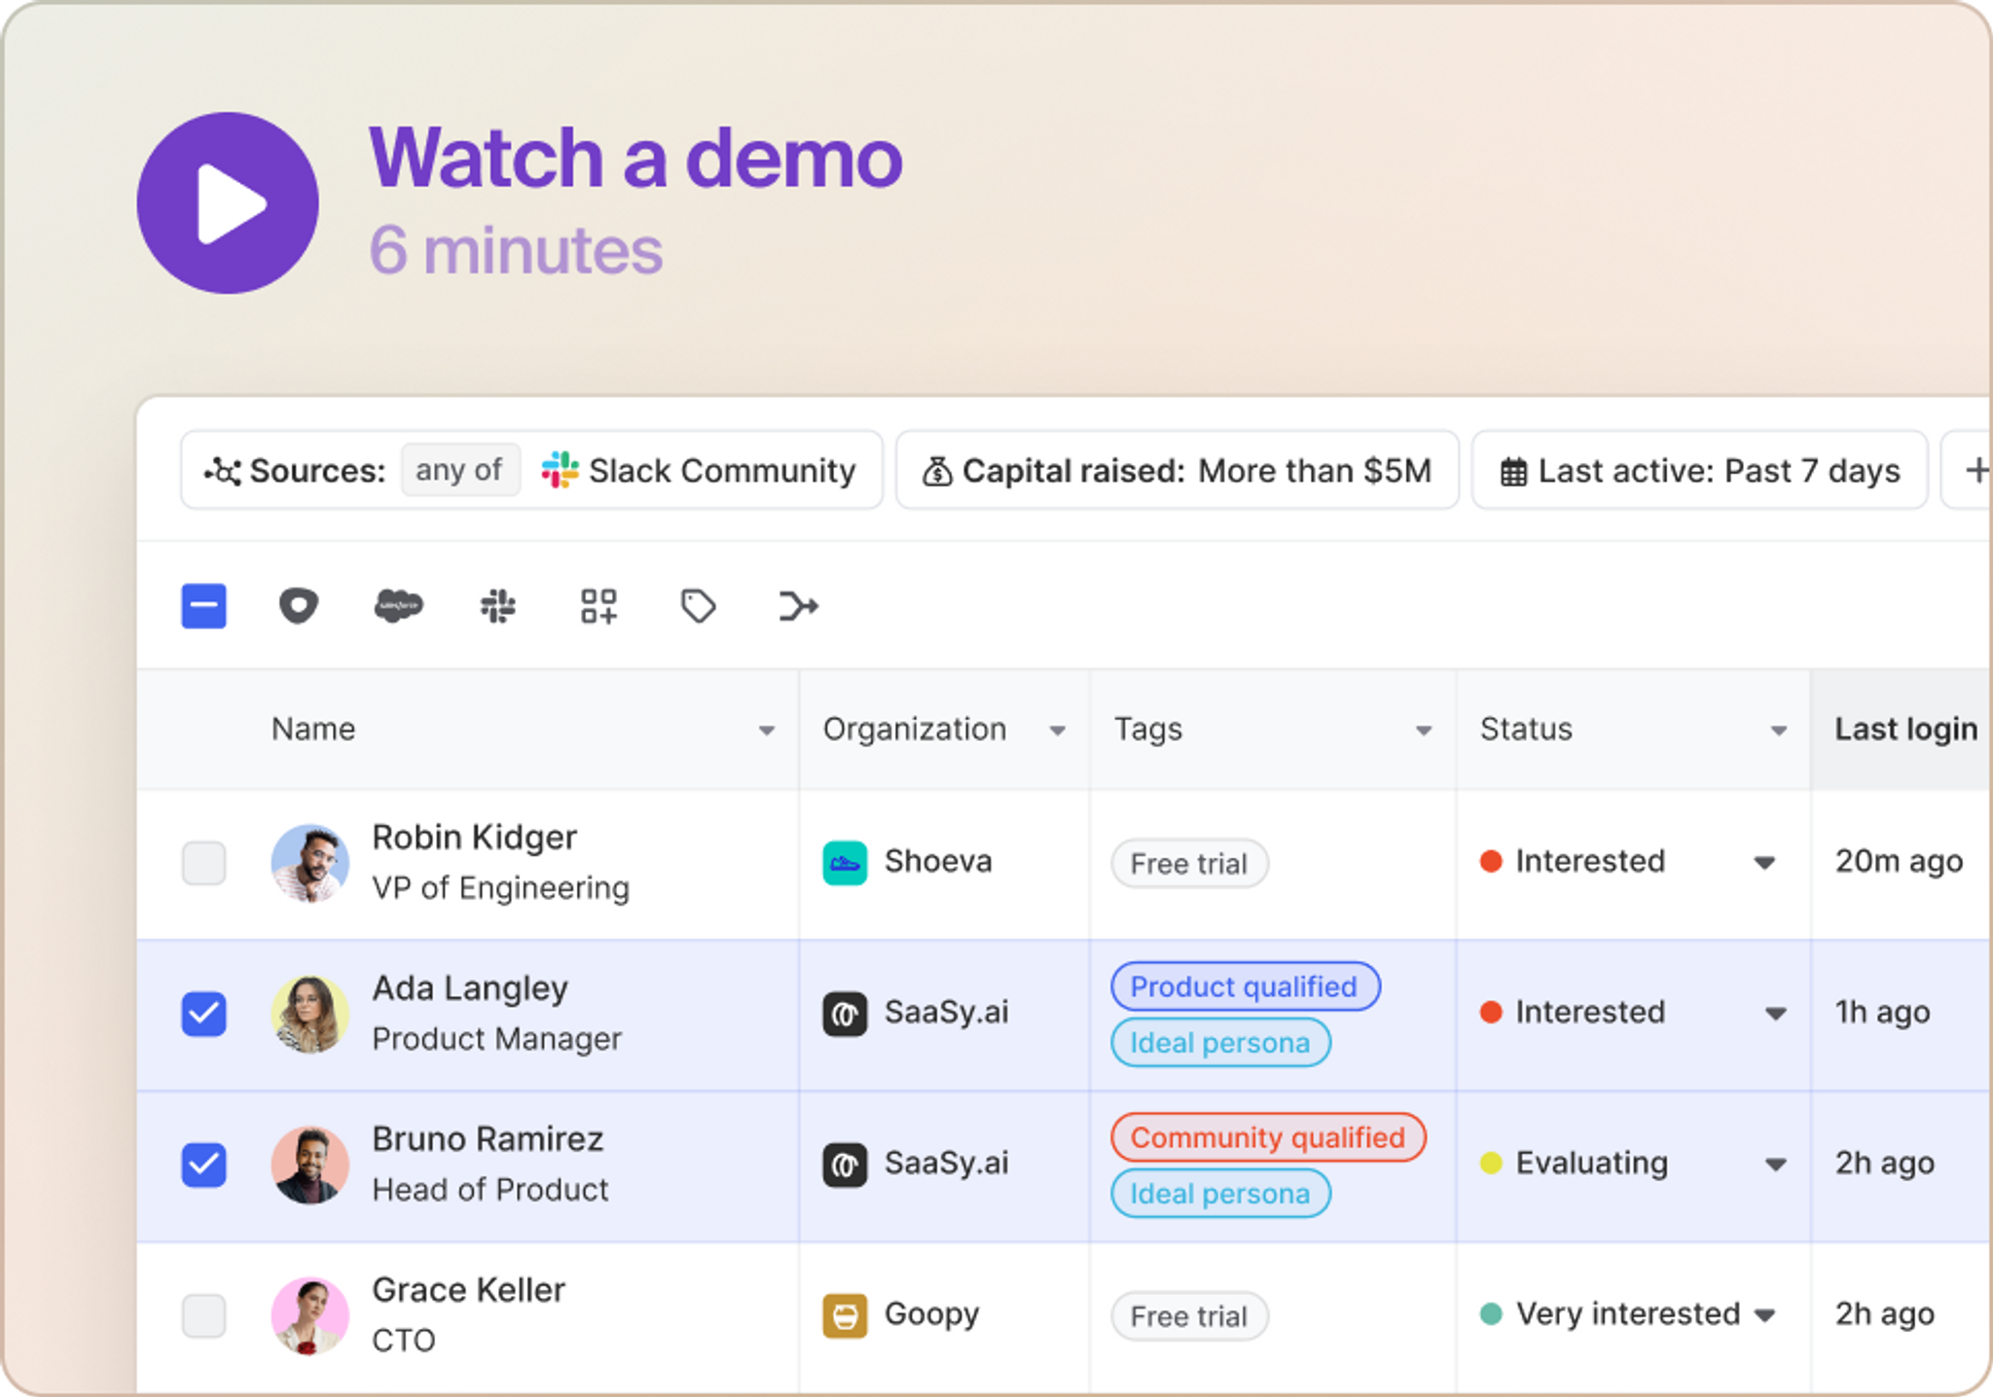Expand Bruno Ramirez's Evaluating status dropdown

click(1775, 1164)
